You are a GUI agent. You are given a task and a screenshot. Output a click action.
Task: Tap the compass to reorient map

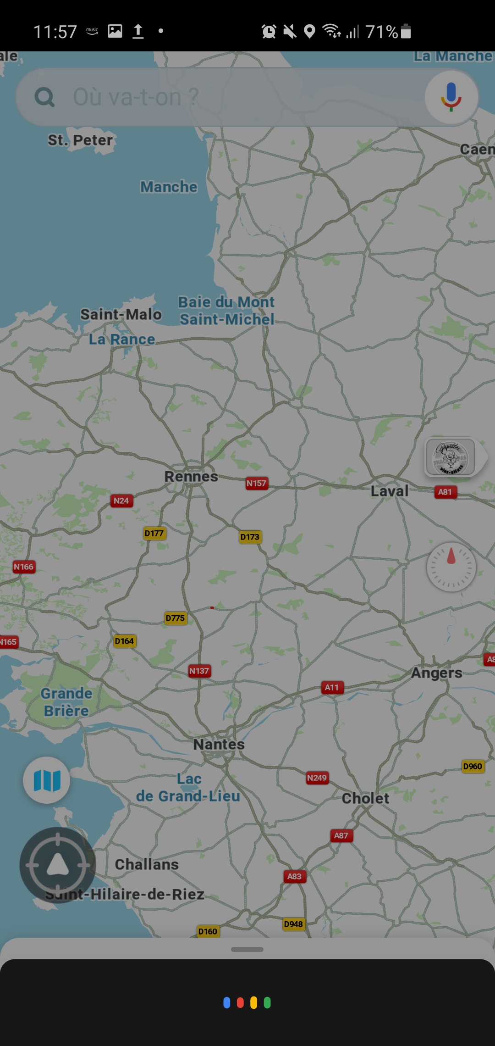(x=451, y=567)
